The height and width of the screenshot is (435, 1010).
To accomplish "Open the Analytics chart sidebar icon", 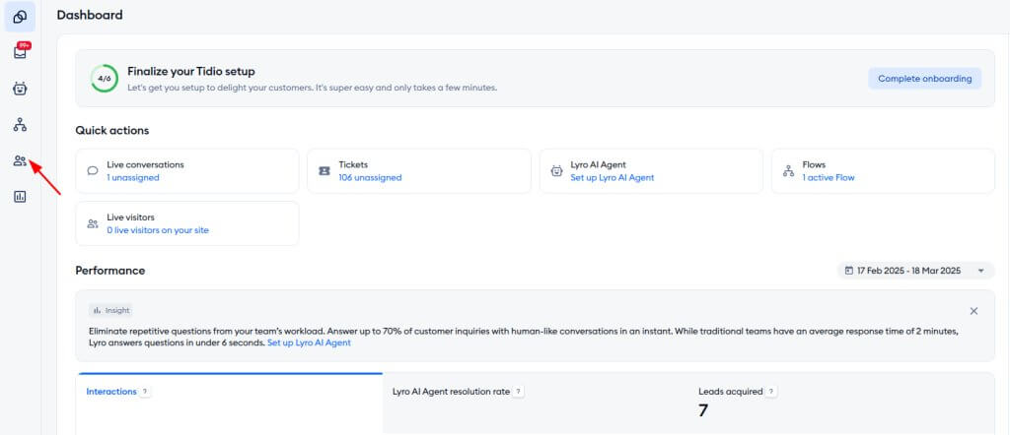I will tap(20, 197).
